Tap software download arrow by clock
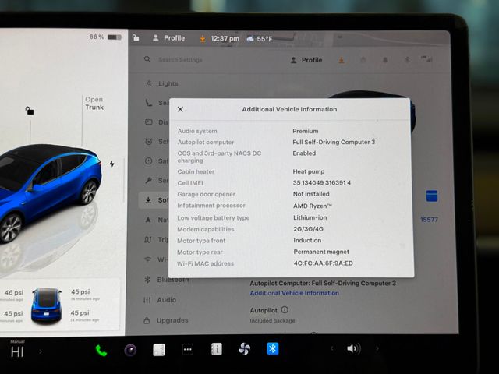Image resolution: width=499 pixels, height=374 pixels. (x=203, y=38)
